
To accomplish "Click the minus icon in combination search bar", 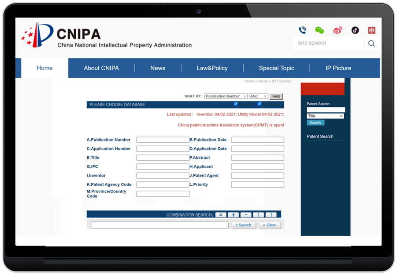I will tap(246, 214).
